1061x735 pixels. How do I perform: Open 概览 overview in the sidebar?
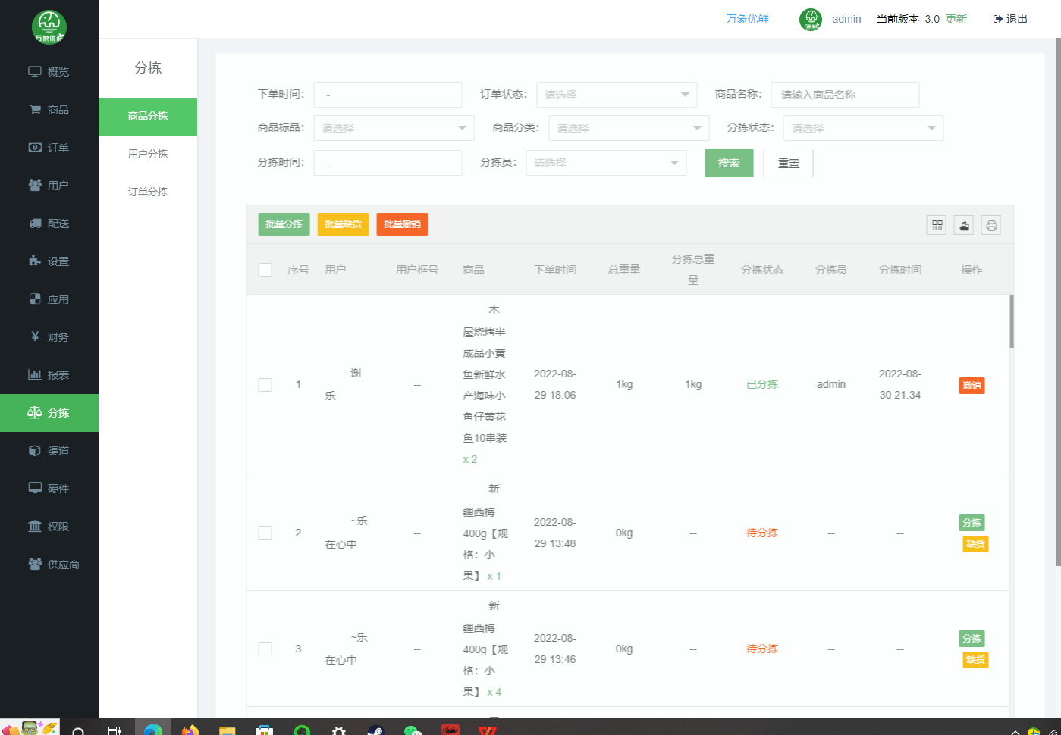[49, 72]
